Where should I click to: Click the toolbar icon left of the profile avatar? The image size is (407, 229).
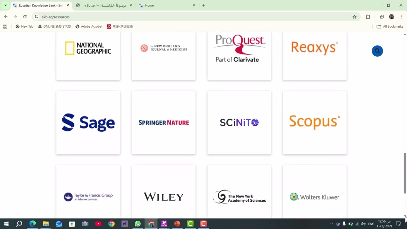coord(382,17)
